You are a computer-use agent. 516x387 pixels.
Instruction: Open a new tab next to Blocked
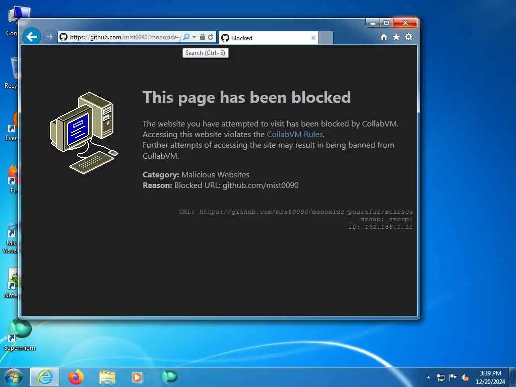coord(326,38)
